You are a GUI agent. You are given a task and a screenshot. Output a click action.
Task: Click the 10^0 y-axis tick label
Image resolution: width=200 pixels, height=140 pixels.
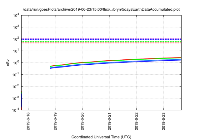tap(16, 62)
